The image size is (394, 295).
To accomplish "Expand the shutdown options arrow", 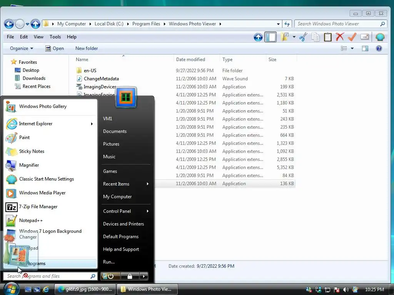I will [x=144, y=276].
